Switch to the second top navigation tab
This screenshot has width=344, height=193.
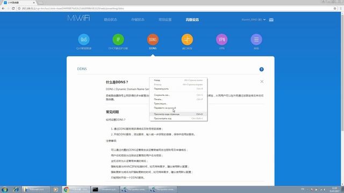tap(138, 20)
